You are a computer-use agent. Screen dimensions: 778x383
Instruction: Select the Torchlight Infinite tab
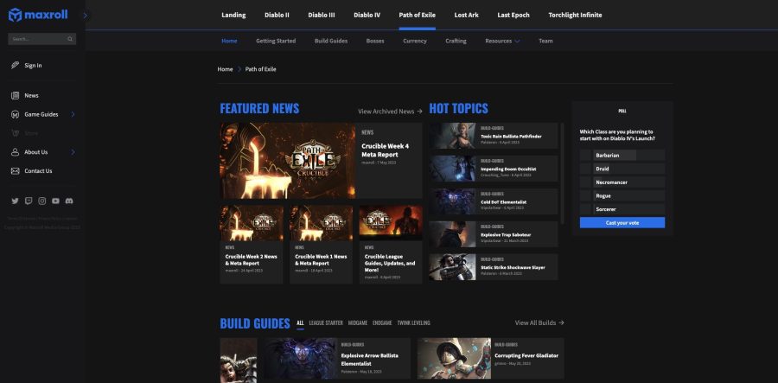coord(575,15)
